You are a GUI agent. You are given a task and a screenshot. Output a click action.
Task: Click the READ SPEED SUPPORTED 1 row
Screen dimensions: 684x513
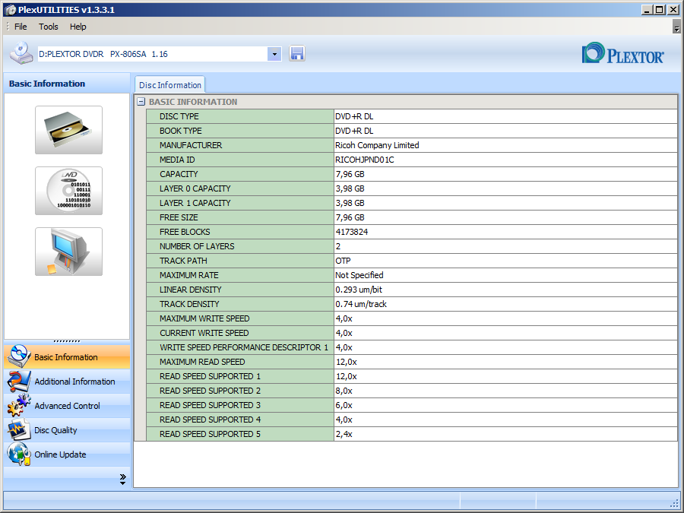tap(412, 376)
